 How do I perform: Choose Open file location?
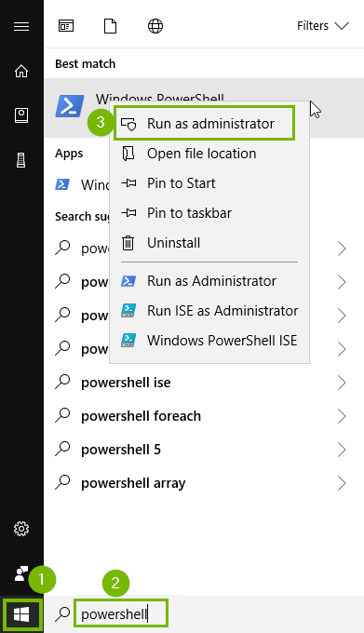pyautogui.click(x=209, y=154)
